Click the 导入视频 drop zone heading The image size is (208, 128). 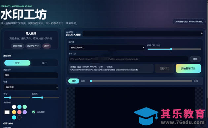tap(31, 34)
